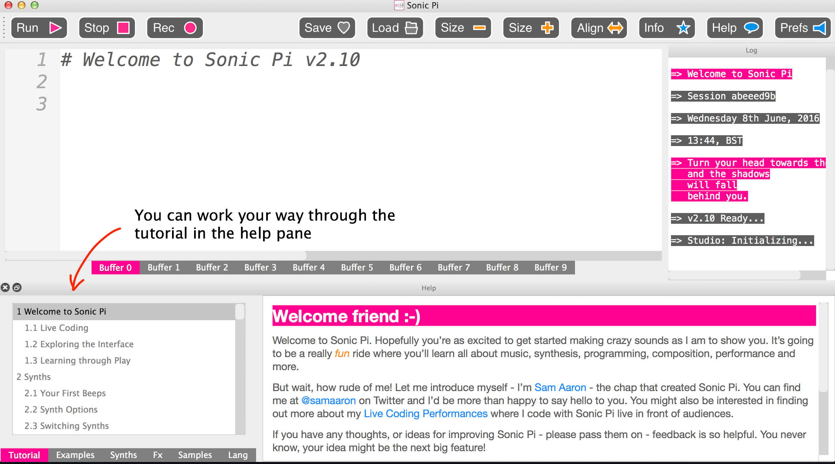Switch to Buffer 3 tab

click(260, 268)
